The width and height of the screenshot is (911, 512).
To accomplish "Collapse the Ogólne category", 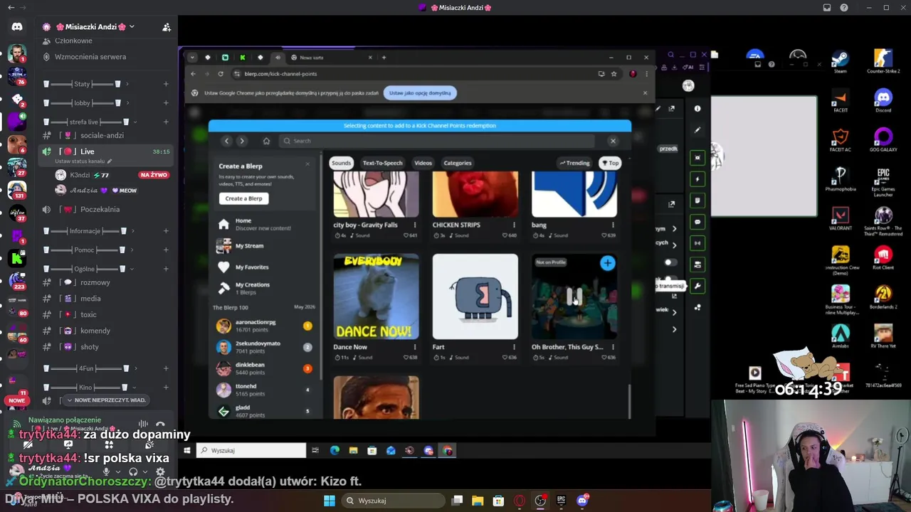I will click(x=89, y=269).
